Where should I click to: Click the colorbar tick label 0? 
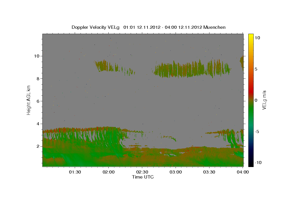tap(256, 100)
